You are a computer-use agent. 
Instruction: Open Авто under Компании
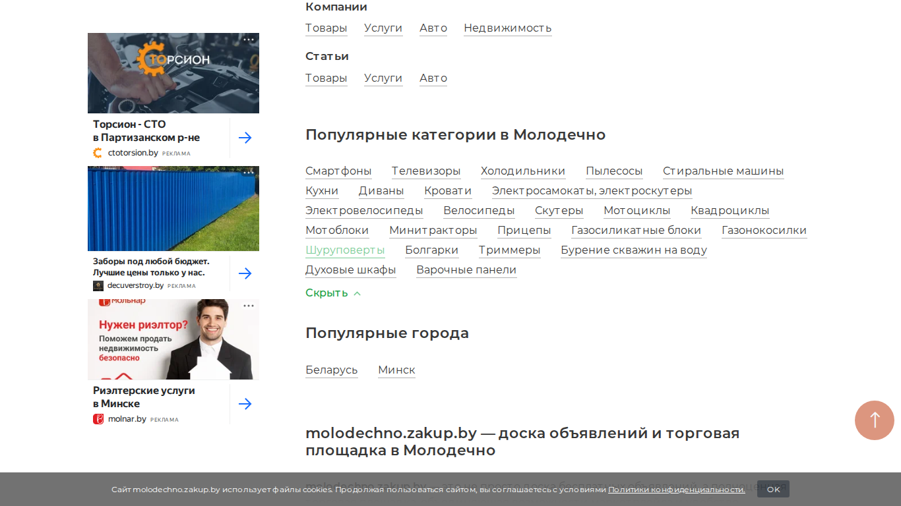click(433, 28)
